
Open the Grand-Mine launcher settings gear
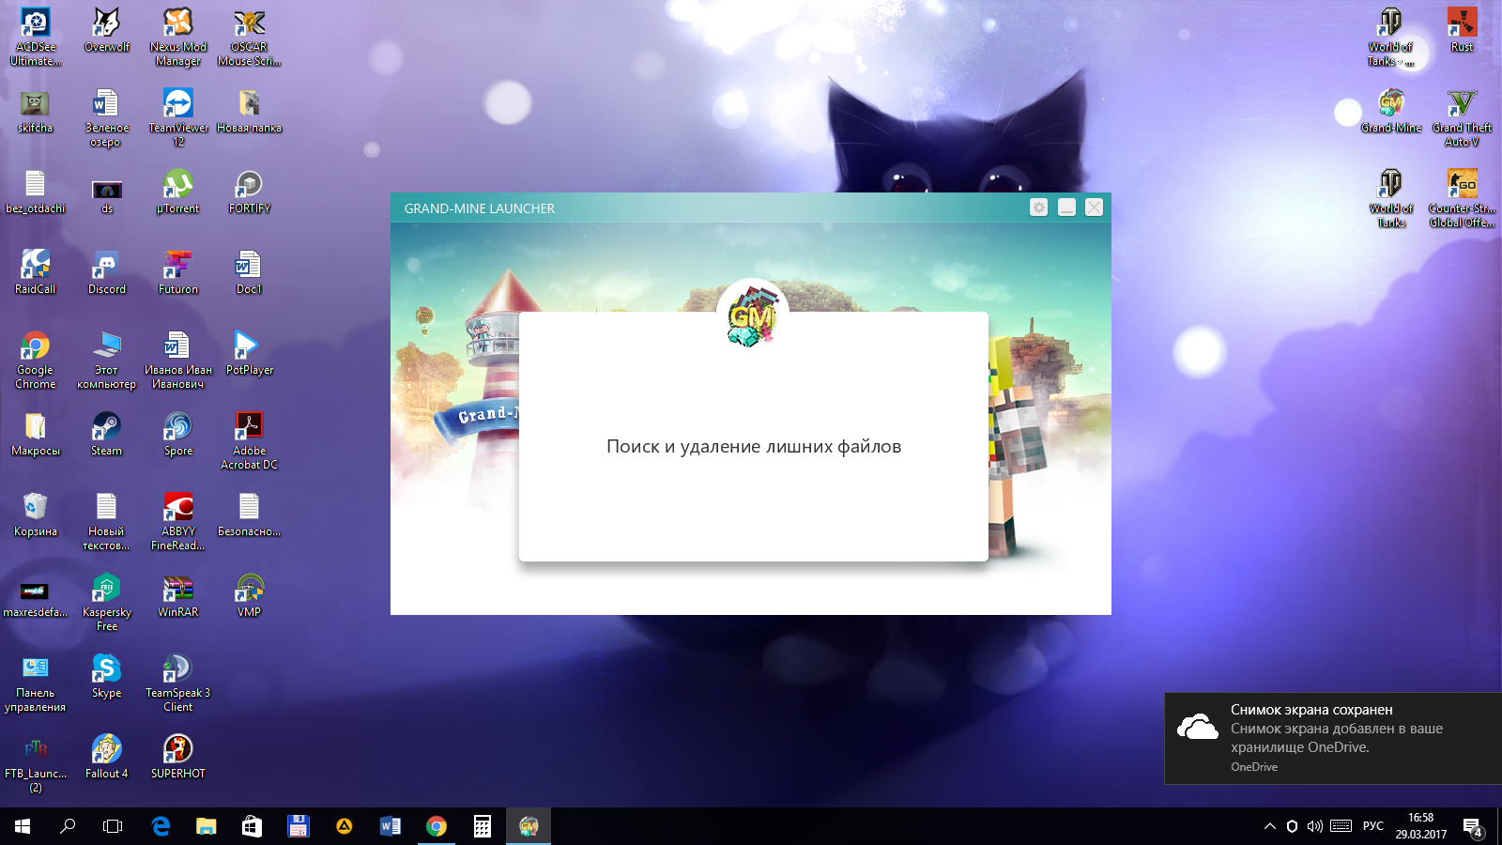tap(1038, 207)
